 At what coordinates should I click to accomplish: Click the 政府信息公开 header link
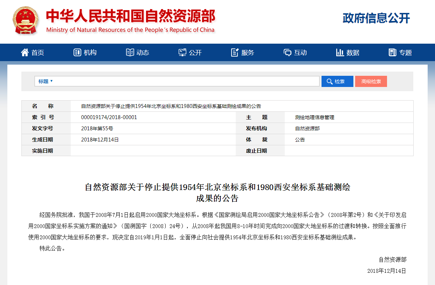click(377, 18)
